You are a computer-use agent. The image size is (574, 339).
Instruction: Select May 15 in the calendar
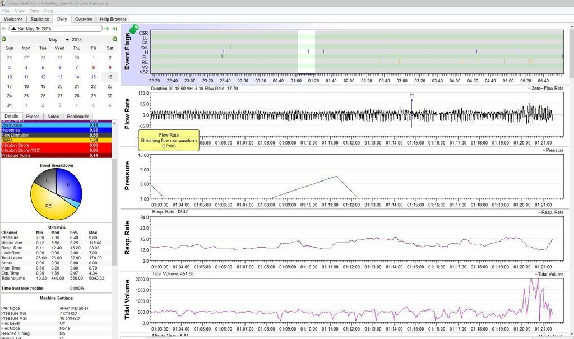tap(93, 77)
